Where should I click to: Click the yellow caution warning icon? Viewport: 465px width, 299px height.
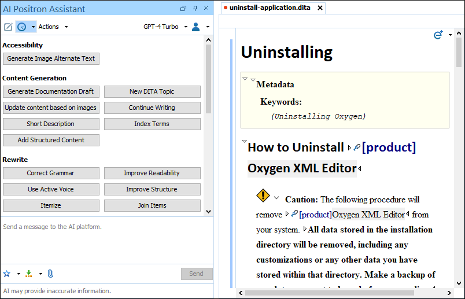coord(263,195)
